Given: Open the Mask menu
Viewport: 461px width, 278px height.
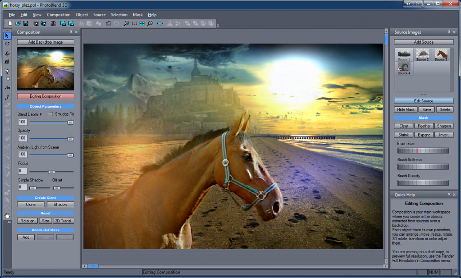Looking at the screenshot, I should [x=137, y=15].
